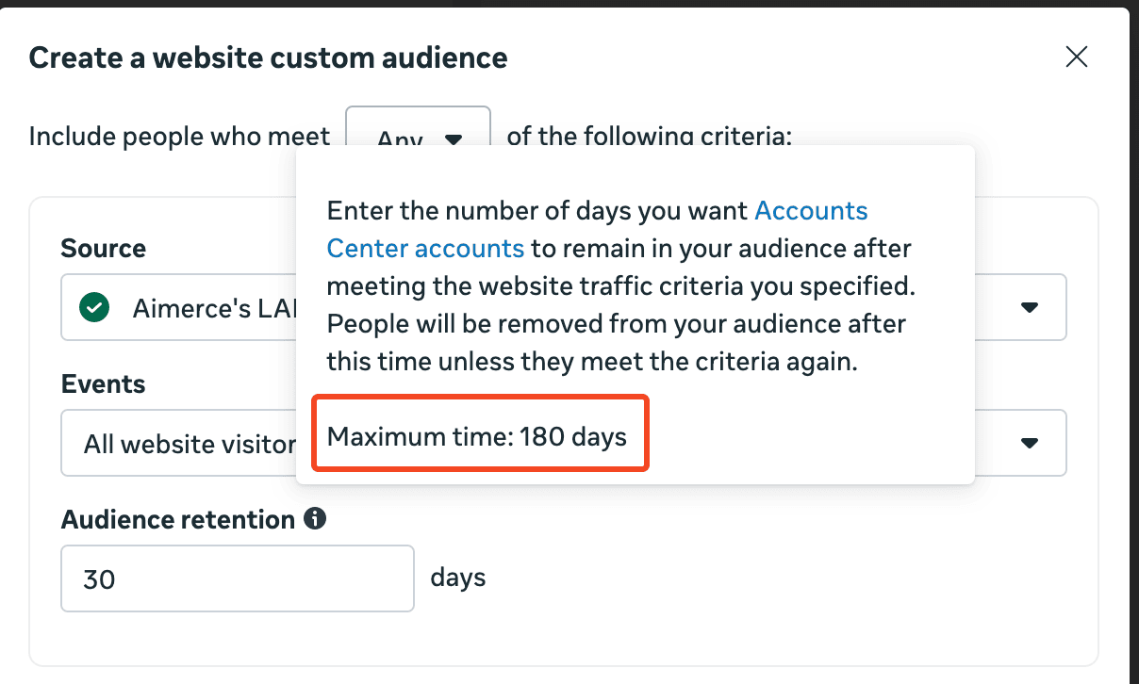Click the highlighted 'Maximum time: 180 days' text
1139x684 pixels.
pos(477,435)
